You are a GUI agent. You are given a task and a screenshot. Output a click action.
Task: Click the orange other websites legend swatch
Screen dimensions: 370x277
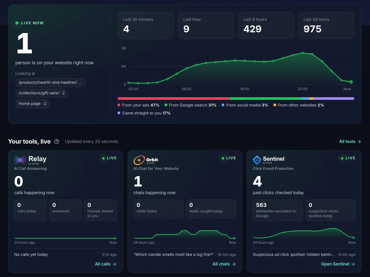pyautogui.click(x=275, y=105)
